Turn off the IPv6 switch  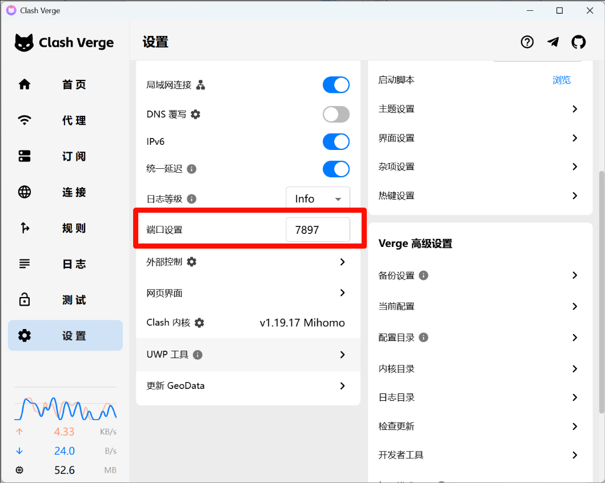336,142
